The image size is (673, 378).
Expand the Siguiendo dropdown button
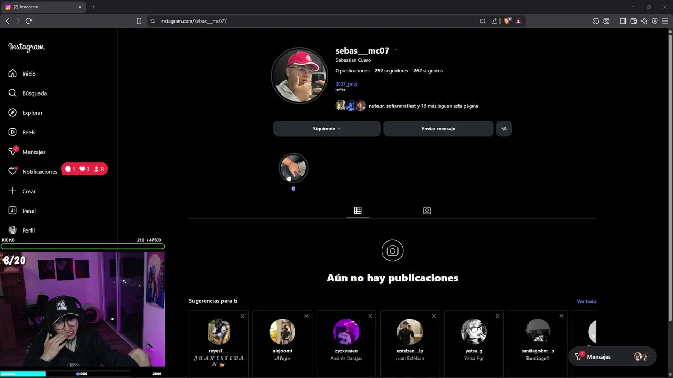pyautogui.click(x=327, y=129)
